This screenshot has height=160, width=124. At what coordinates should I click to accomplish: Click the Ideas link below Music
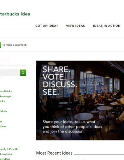coord(3,126)
